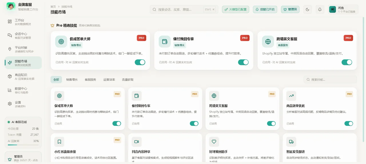
Task: Select the 运营效率 filter tab
Action: coord(109,80)
